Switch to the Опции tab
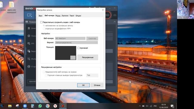This screenshot has width=194, height=109. tap(78, 16)
